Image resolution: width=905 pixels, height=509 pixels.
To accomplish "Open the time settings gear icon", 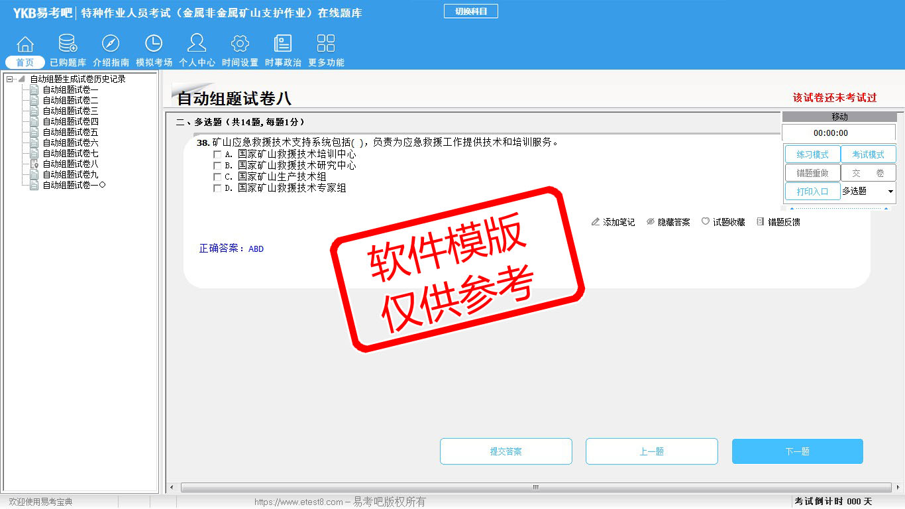I will (x=240, y=44).
